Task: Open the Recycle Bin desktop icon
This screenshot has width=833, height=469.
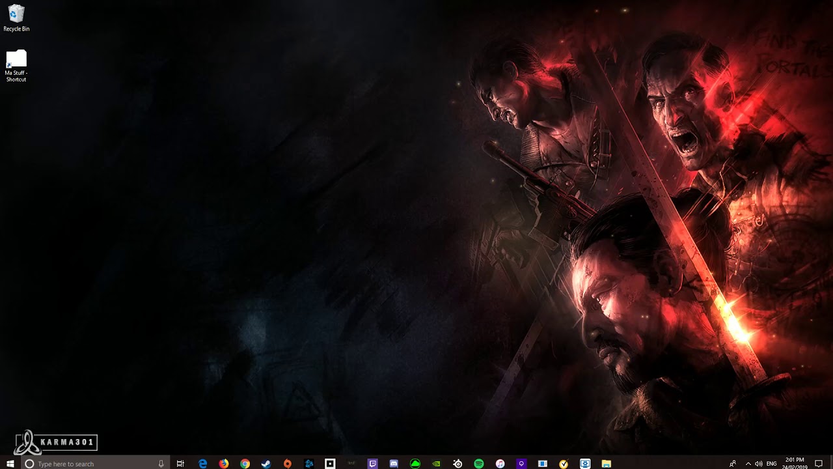Action: tap(16, 18)
